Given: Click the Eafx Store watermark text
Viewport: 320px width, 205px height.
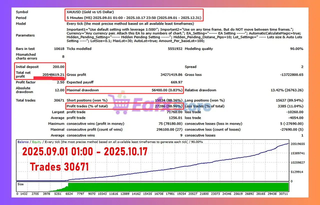Looking at the screenshot, I should [x=160, y=103].
